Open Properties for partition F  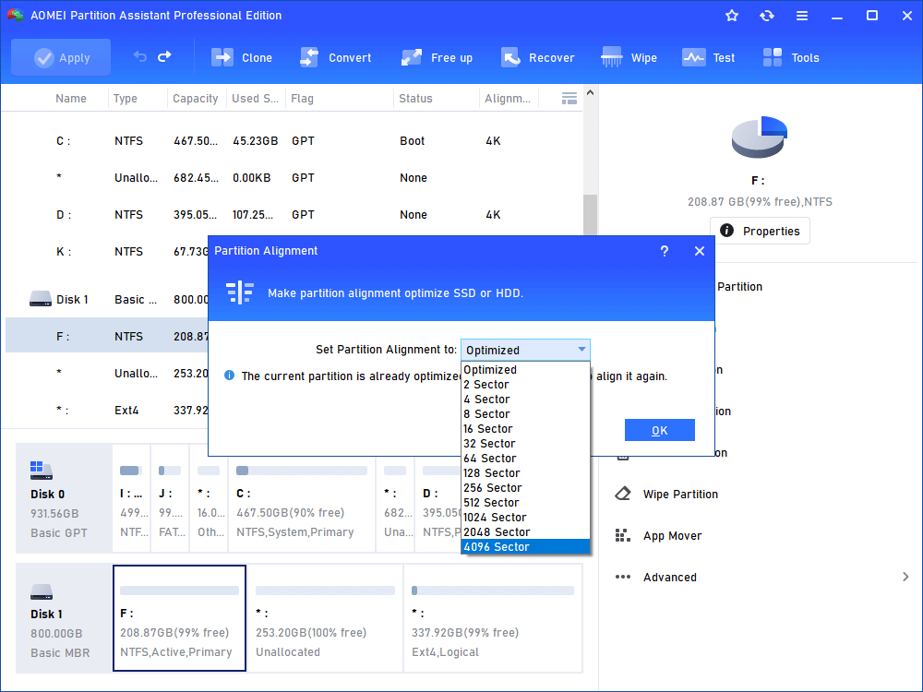(760, 231)
